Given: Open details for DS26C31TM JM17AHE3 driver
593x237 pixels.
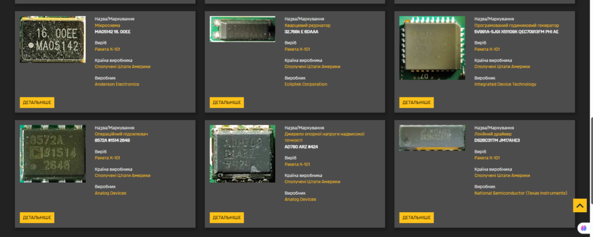Looking at the screenshot, I should click(x=416, y=217).
